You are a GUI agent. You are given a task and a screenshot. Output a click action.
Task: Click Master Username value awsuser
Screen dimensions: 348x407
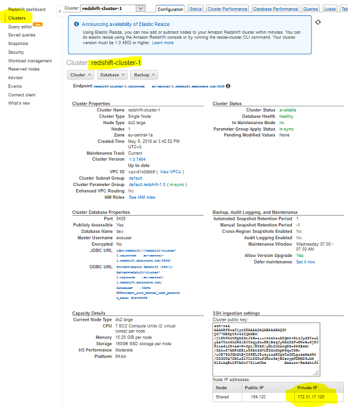[124, 238]
